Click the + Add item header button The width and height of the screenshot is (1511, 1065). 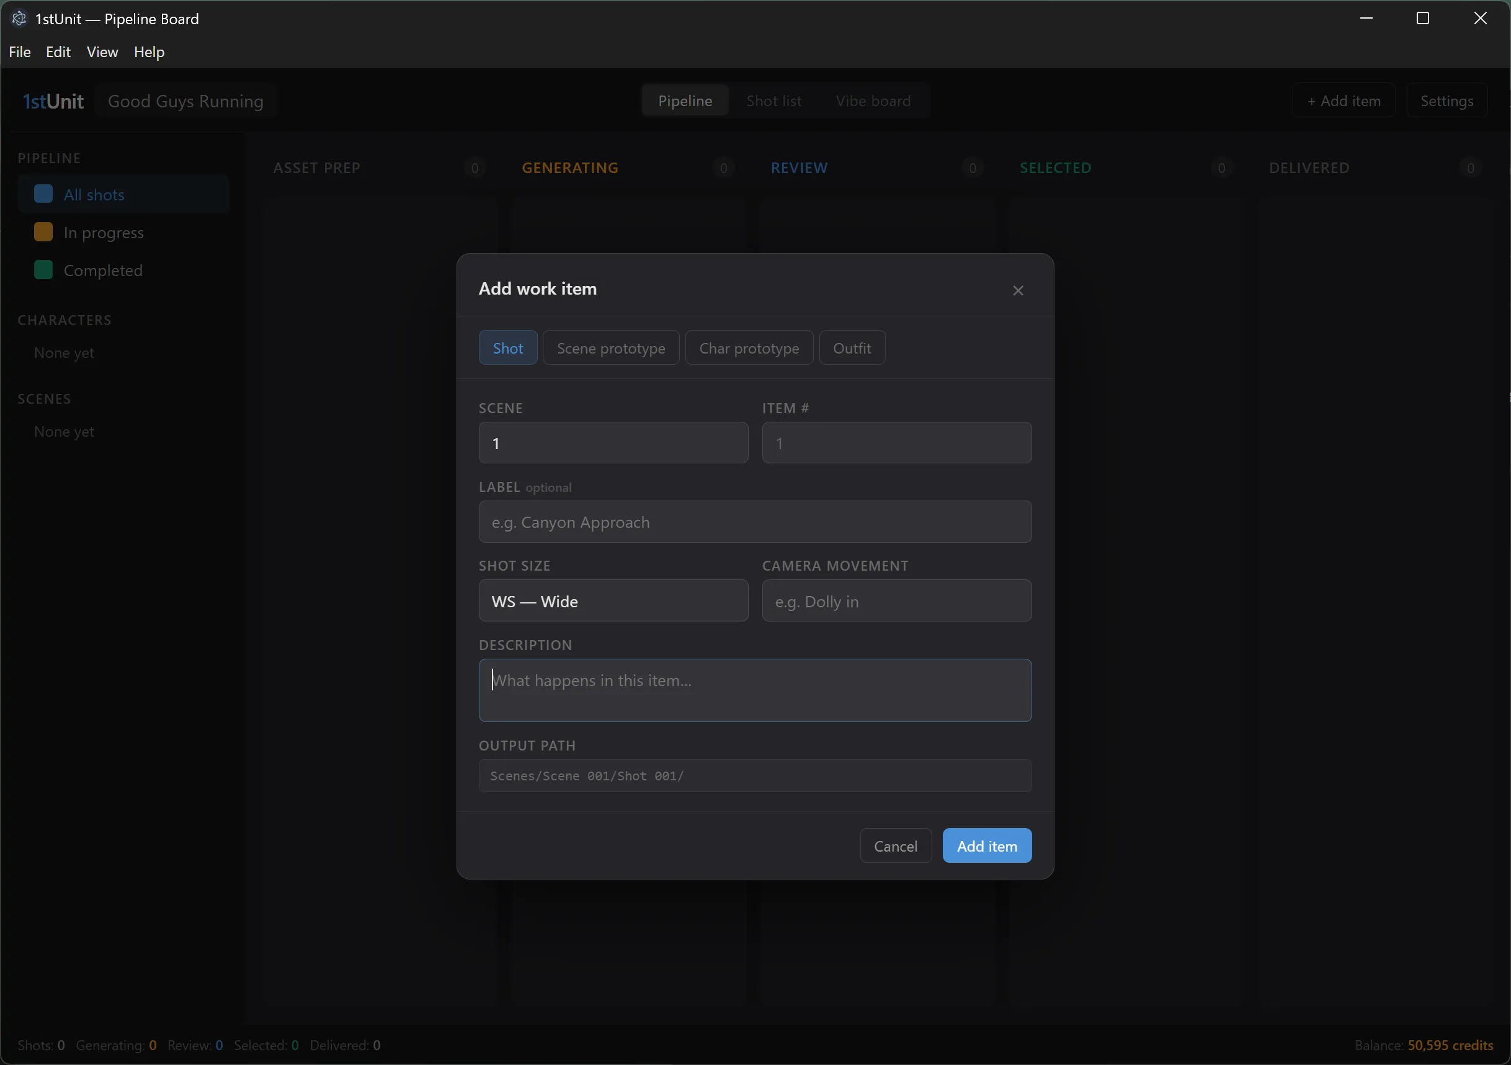click(x=1343, y=100)
